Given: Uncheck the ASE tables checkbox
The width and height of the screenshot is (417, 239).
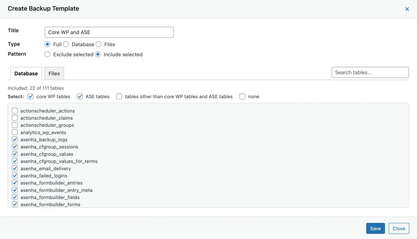Looking at the screenshot, I should [80, 96].
